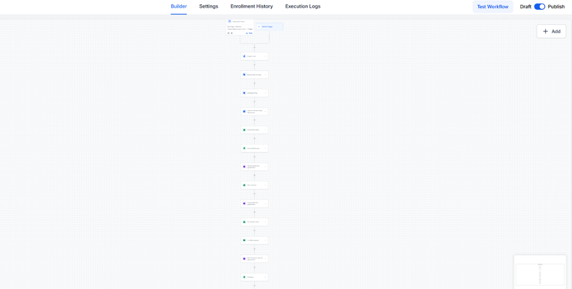Switch to the Settings tab
Screen dimensions: 572x289
coord(209,6)
